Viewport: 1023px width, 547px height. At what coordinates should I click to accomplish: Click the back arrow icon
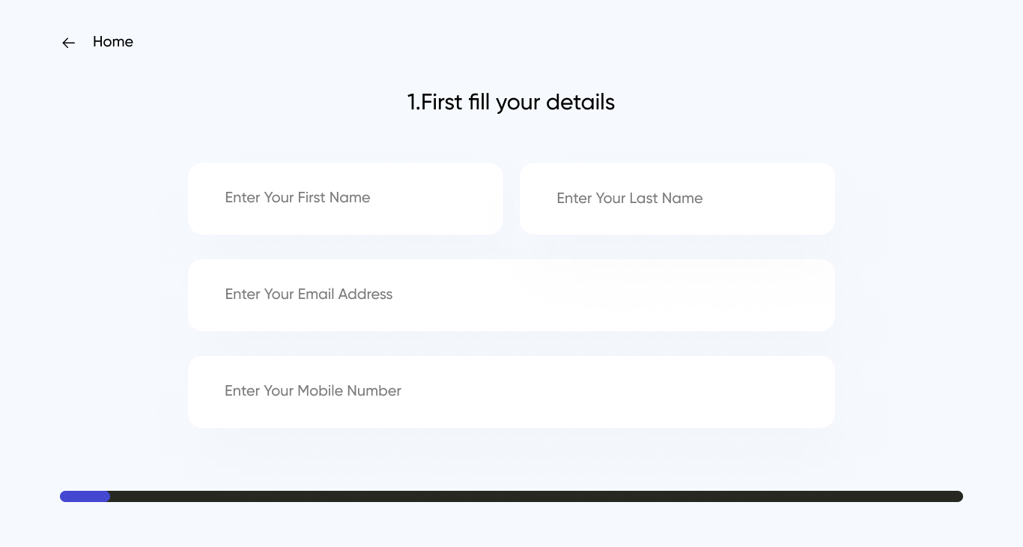[x=68, y=43]
